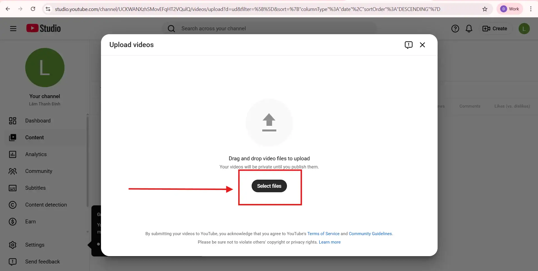Screen dimensions: 538x271
Task: Open the Terms of Service link
Action: tap(323, 234)
